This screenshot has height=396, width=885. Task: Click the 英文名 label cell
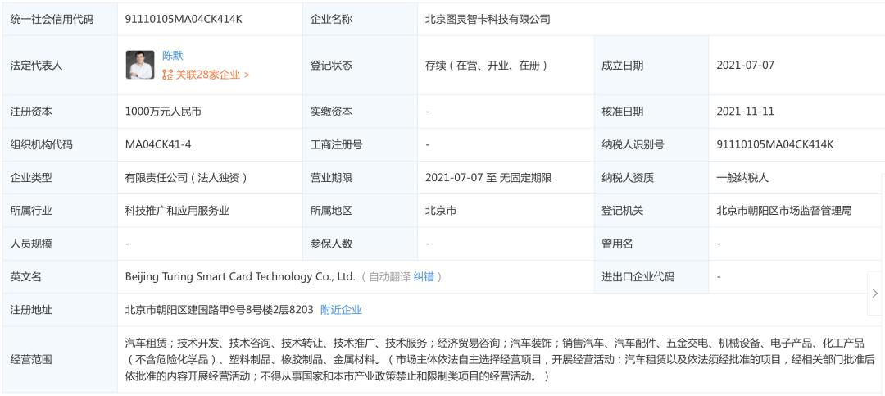coord(60,277)
